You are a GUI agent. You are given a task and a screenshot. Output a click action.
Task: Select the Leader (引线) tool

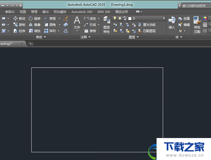click(x=90, y=25)
